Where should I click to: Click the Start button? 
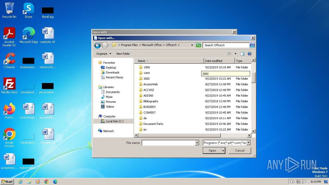coord(7,181)
